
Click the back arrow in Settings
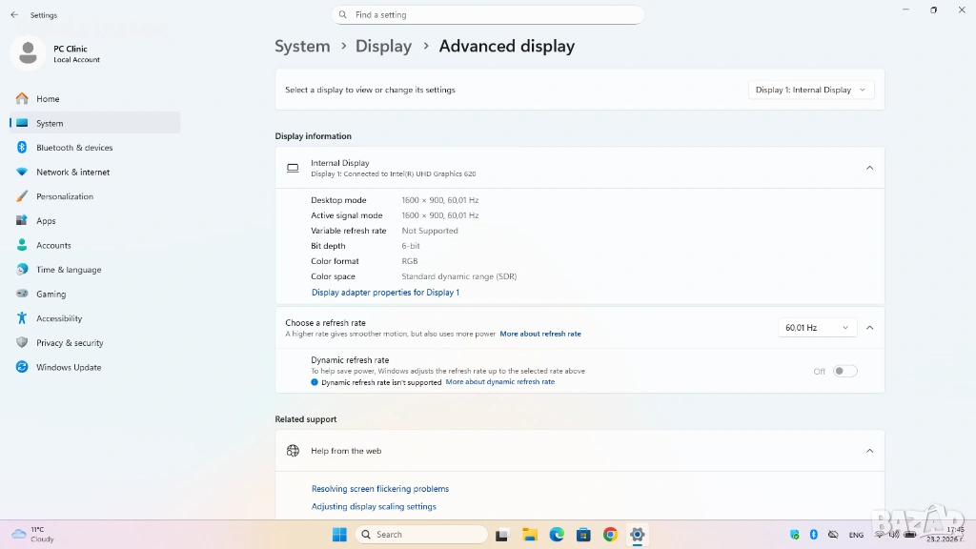(14, 15)
